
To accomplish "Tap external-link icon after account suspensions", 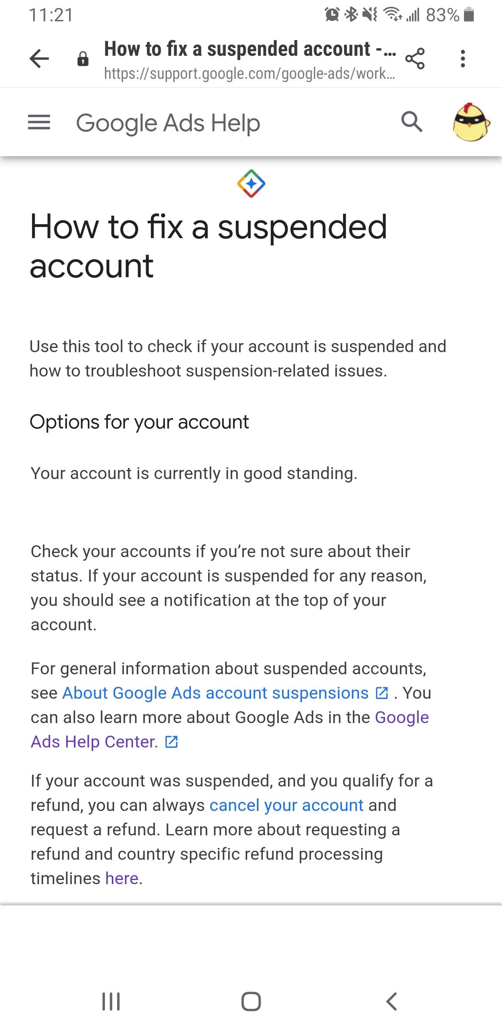I will [382, 693].
